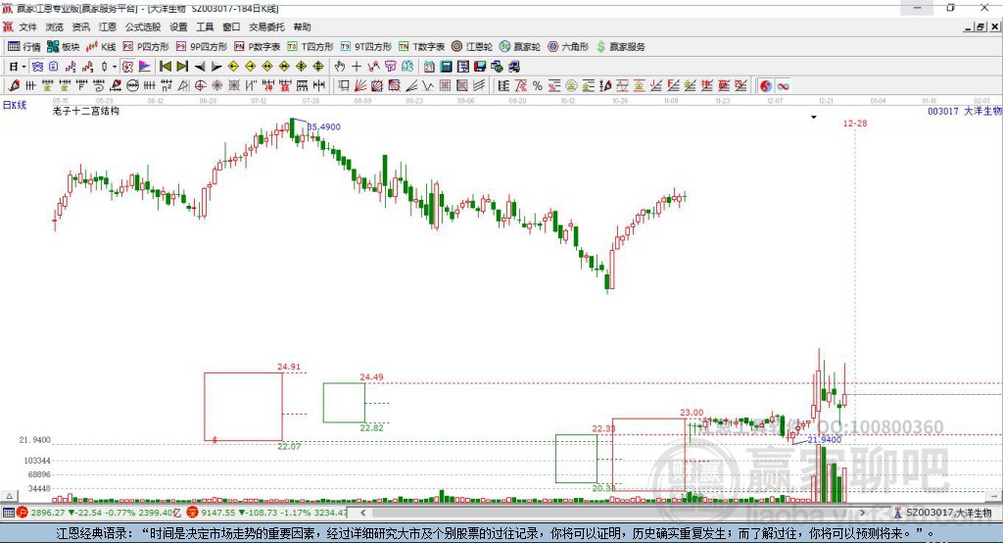Select the Gann fan lines icon
The image size is (1003, 543).
pyautogui.click(x=360, y=86)
